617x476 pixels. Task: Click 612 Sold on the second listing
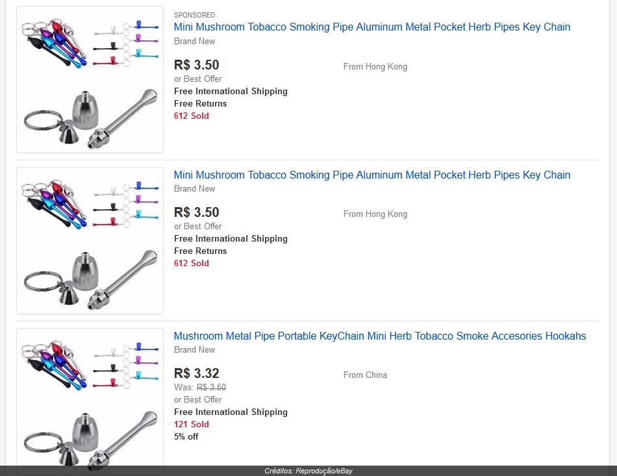(x=191, y=264)
